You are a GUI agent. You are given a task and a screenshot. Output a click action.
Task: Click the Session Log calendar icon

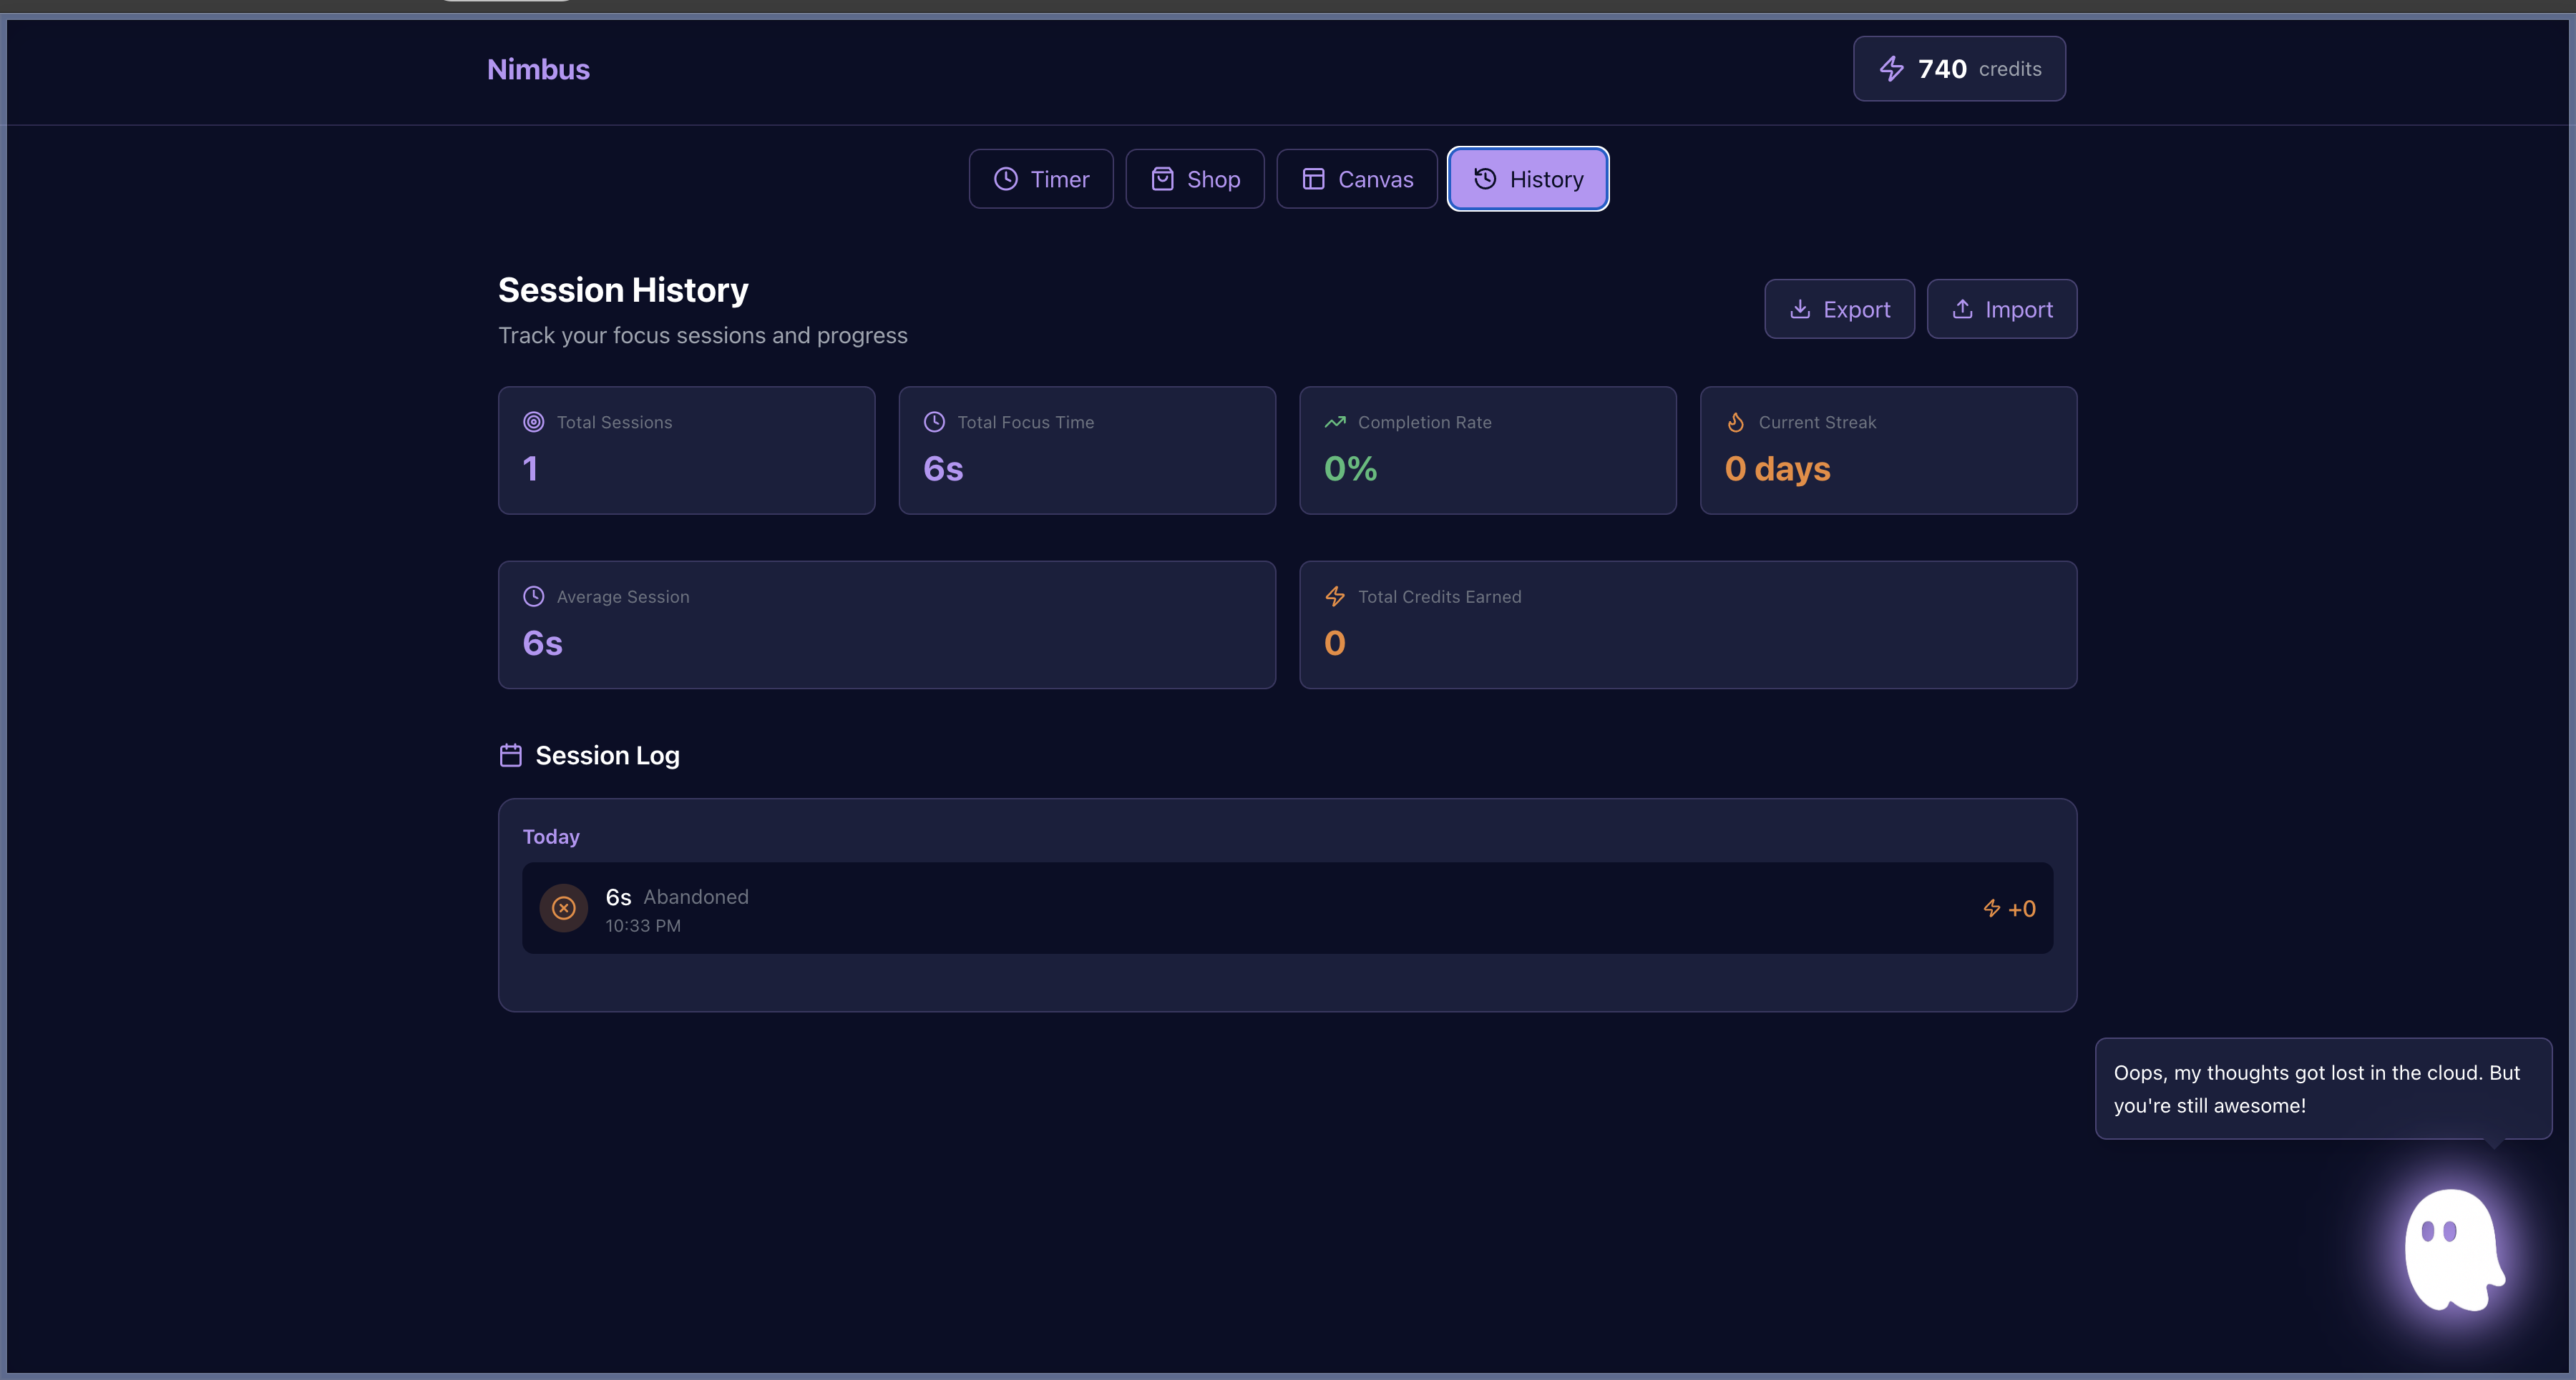(510, 756)
